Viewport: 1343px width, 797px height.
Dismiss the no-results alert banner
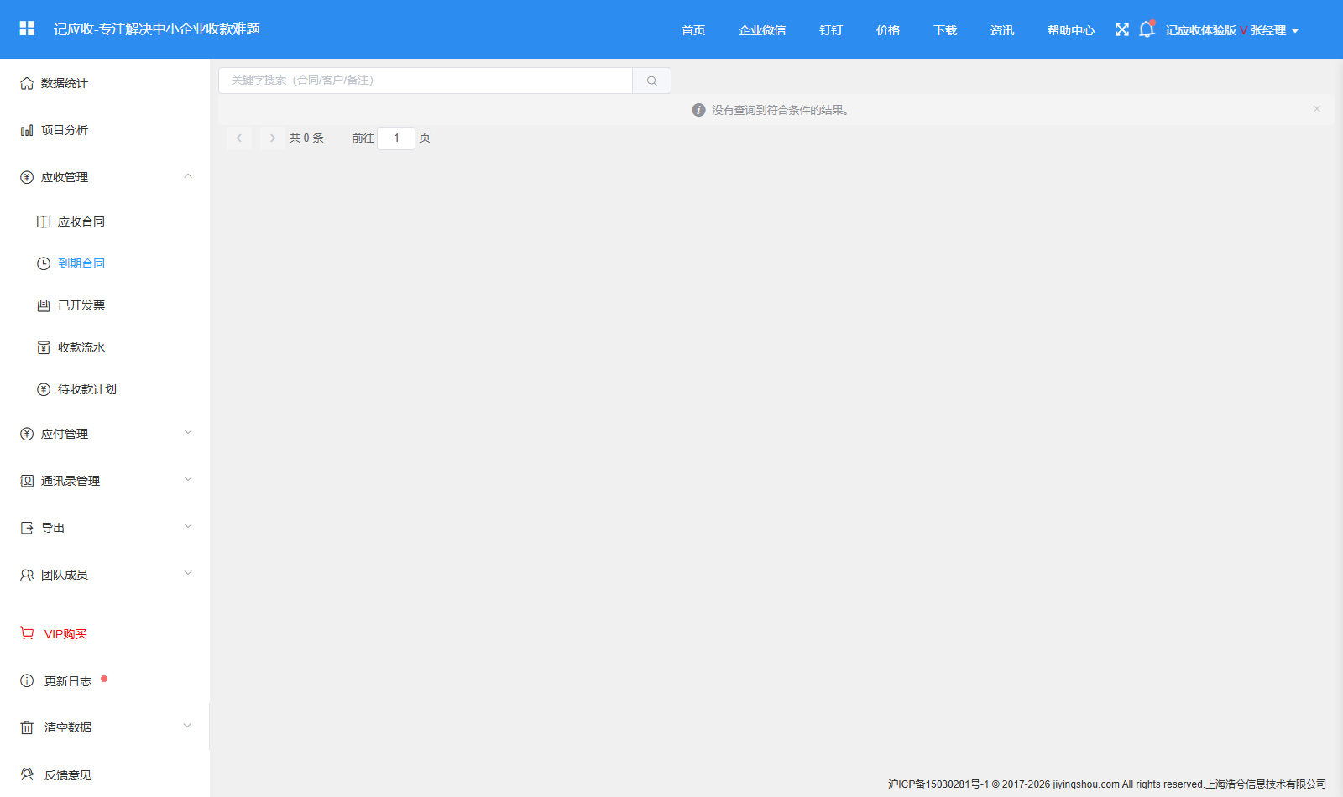tap(1317, 109)
